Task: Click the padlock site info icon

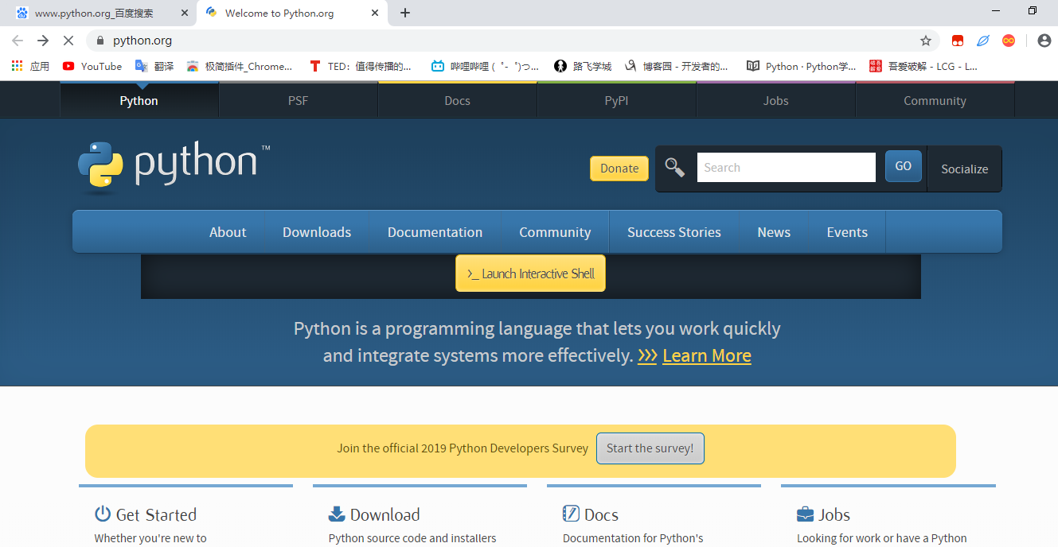Action: click(x=100, y=41)
